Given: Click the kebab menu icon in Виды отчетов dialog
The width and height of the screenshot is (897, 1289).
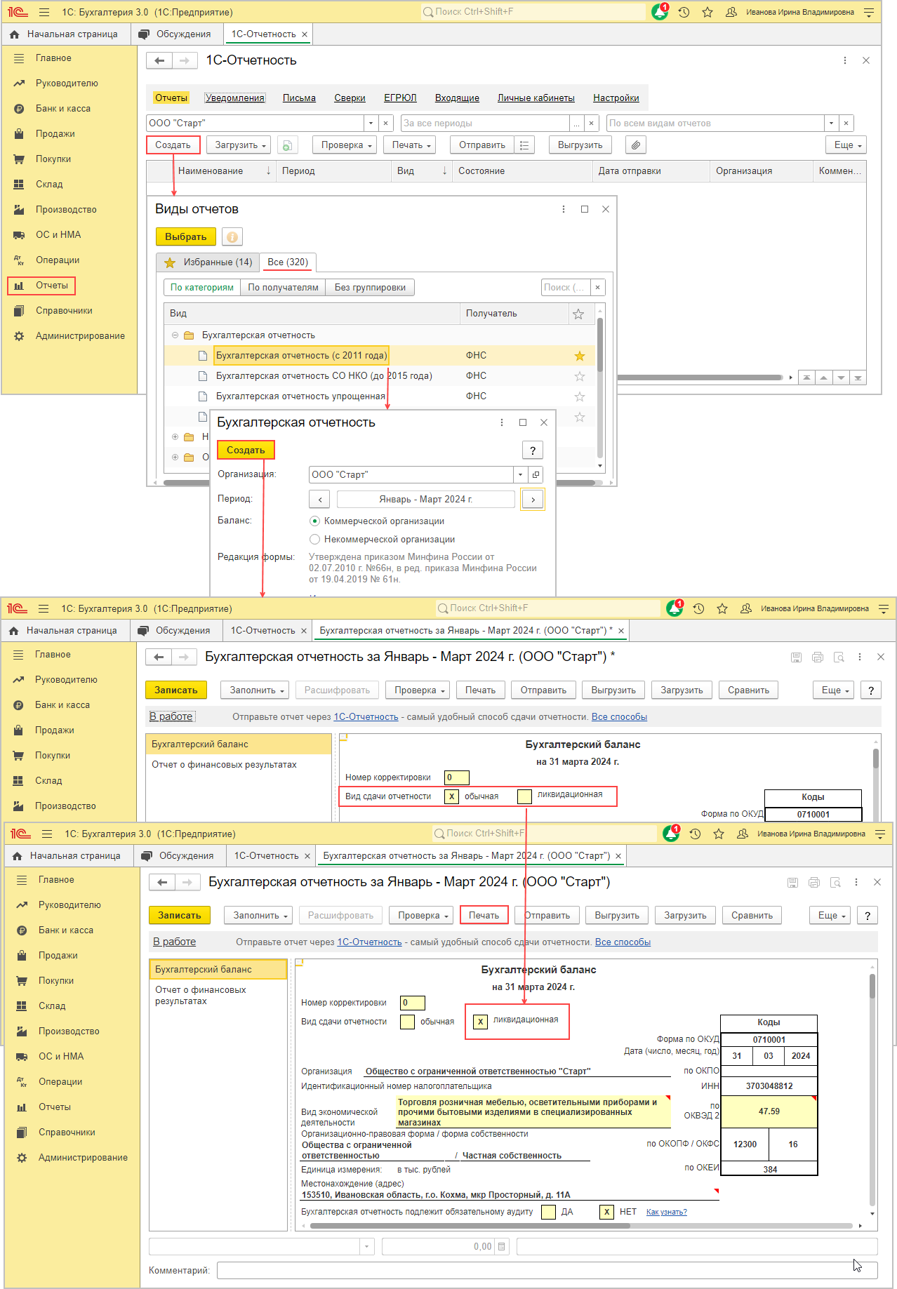Looking at the screenshot, I should click(564, 209).
